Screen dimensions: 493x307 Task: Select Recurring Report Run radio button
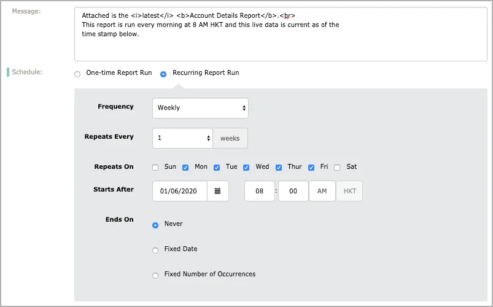click(x=163, y=74)
